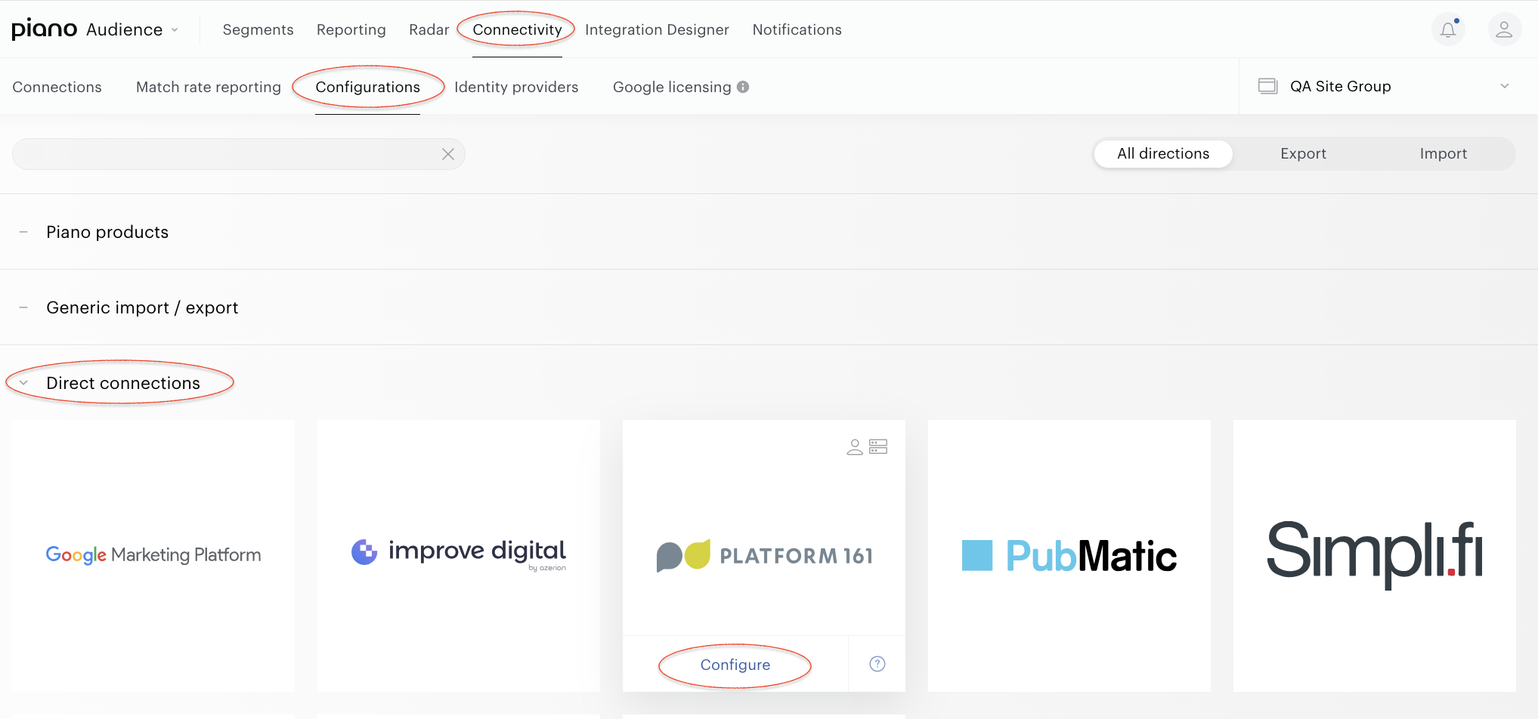The image size is (1538, 719).
Task: Click the Platform 161 user profile icon
Action: 855,447
